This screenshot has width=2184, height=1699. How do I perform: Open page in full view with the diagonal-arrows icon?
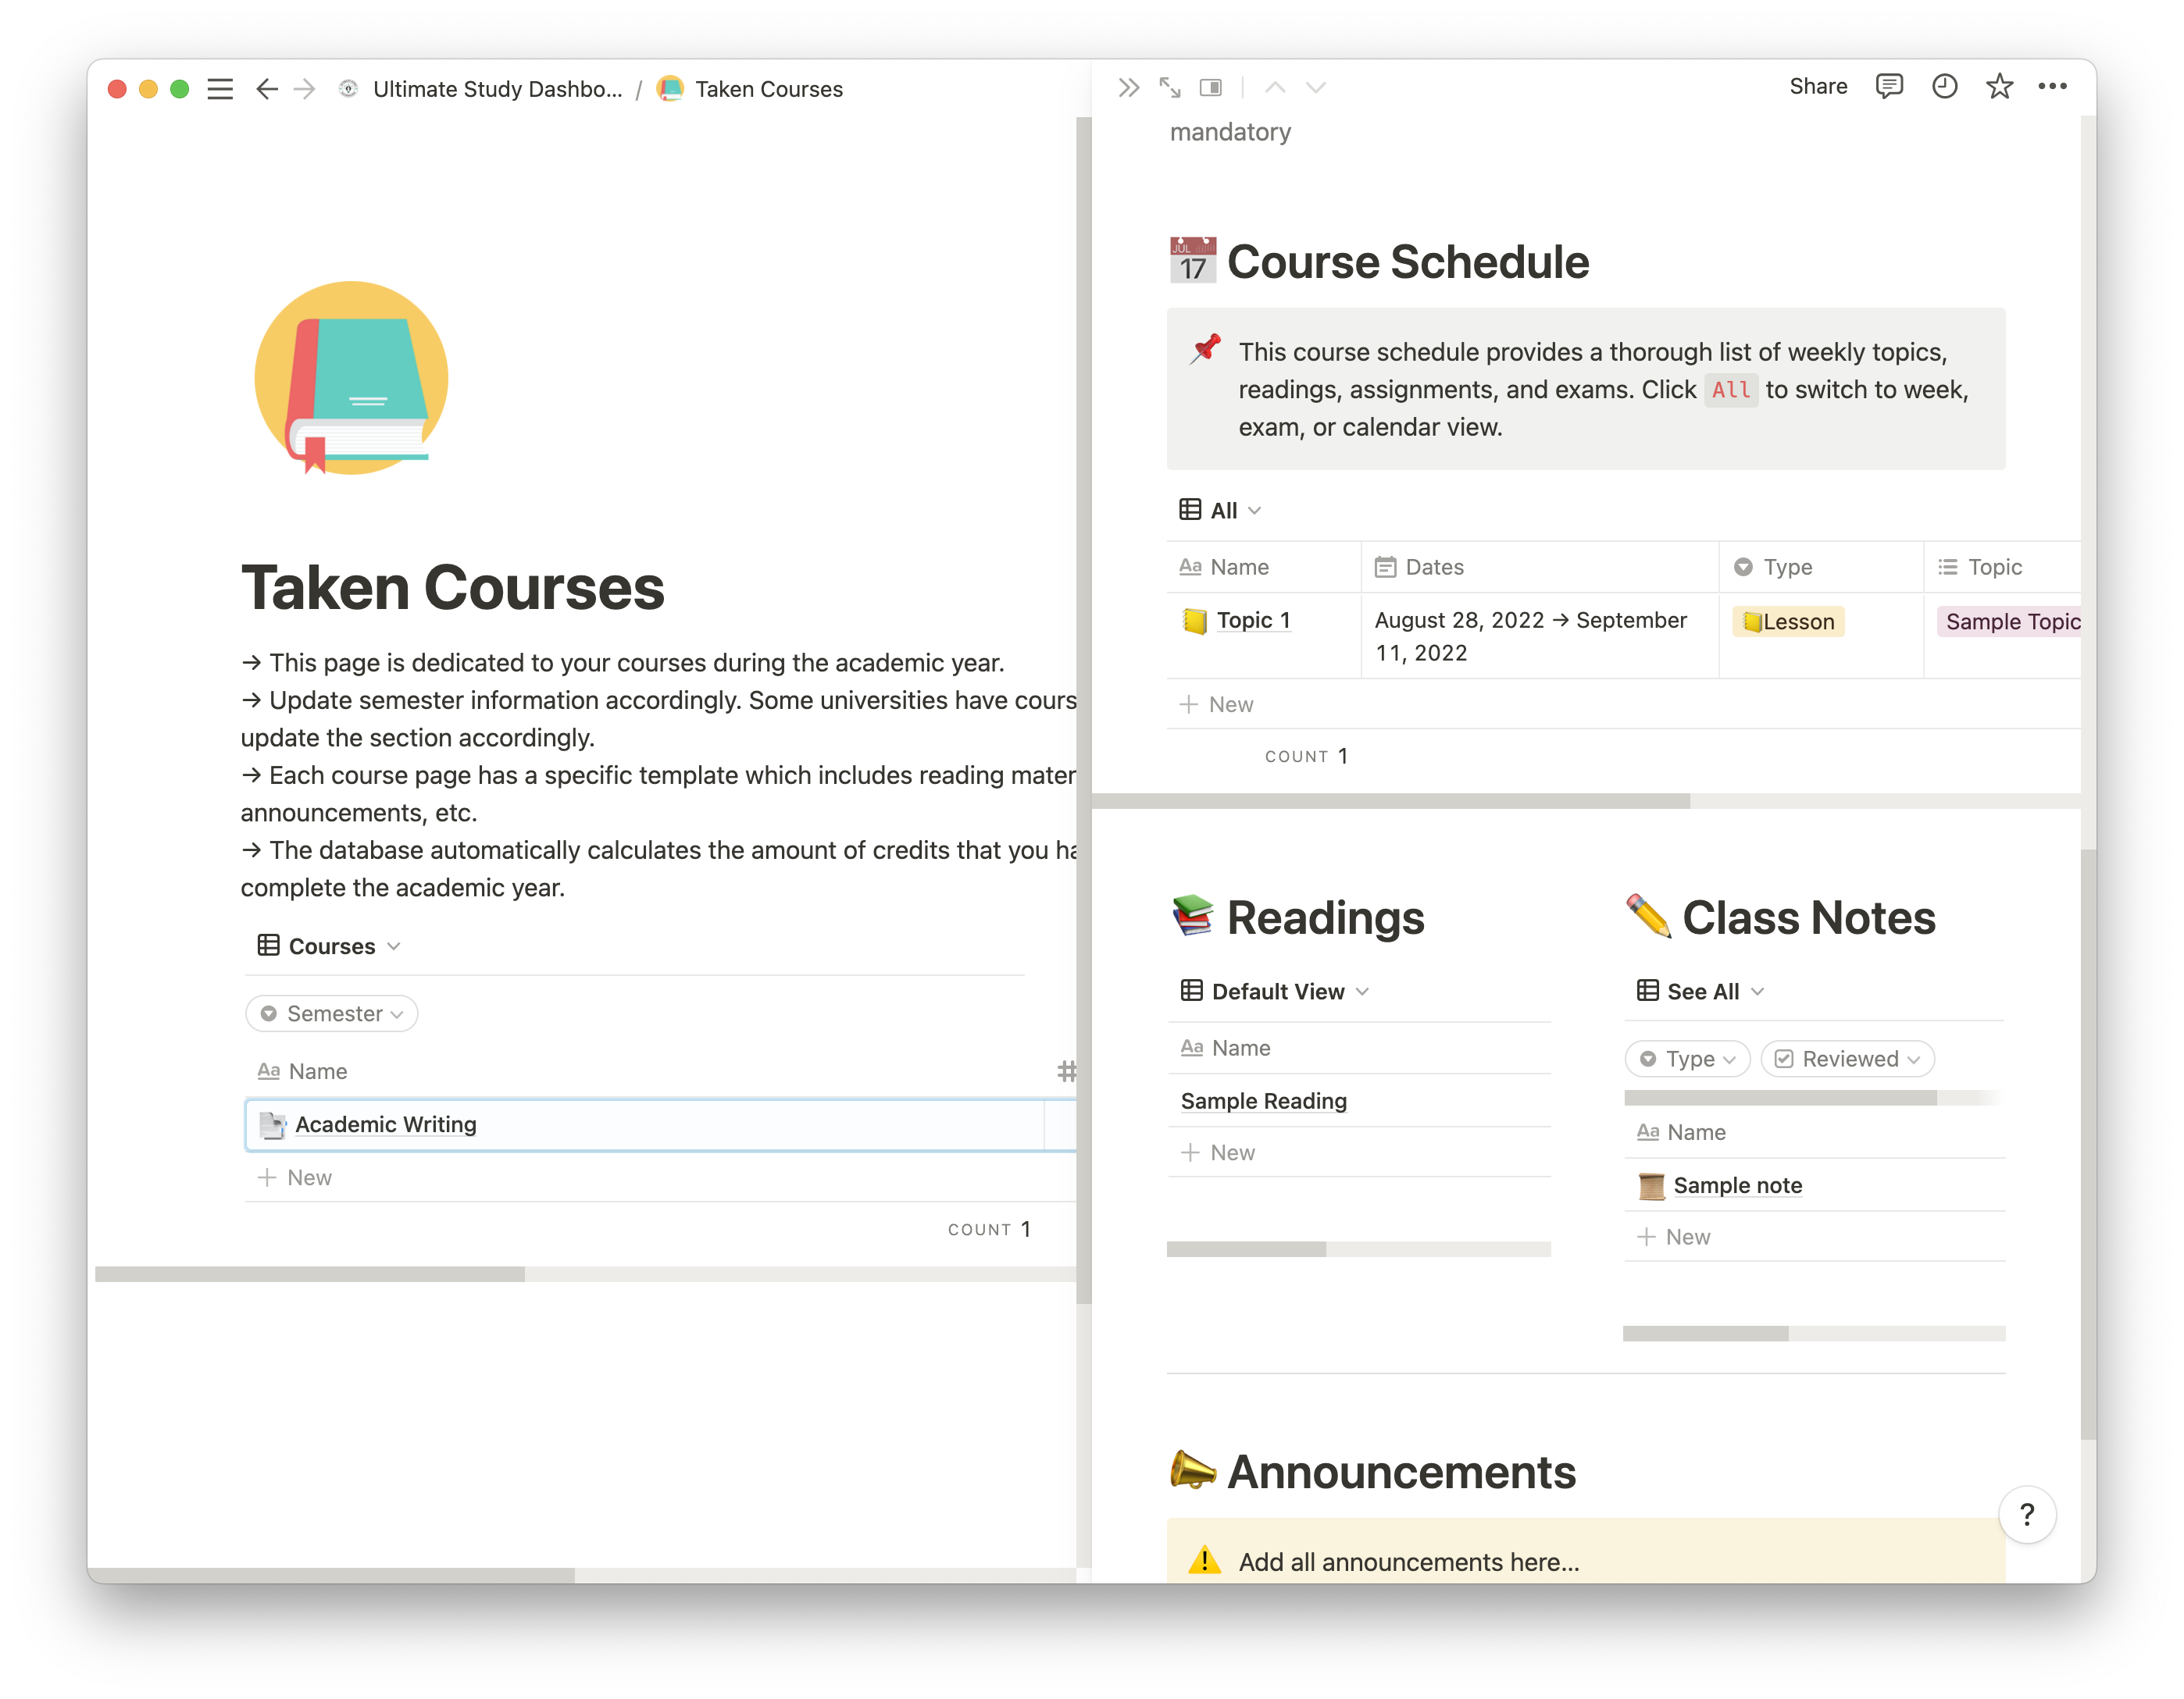(x=1169, y=88)
